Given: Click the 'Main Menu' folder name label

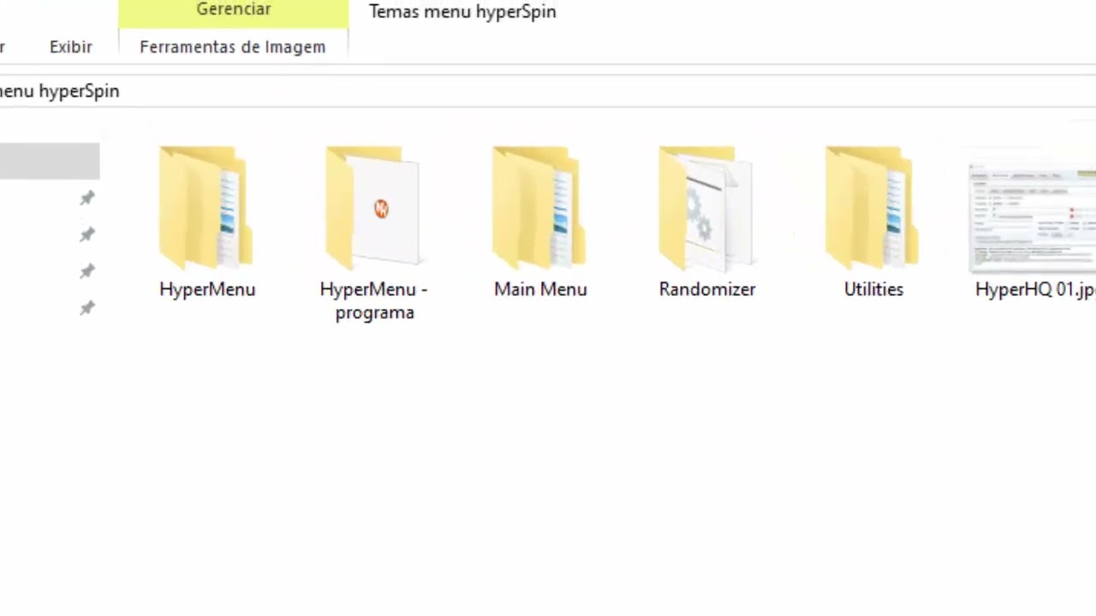Looking at the screenshot, I should [540, 289].
